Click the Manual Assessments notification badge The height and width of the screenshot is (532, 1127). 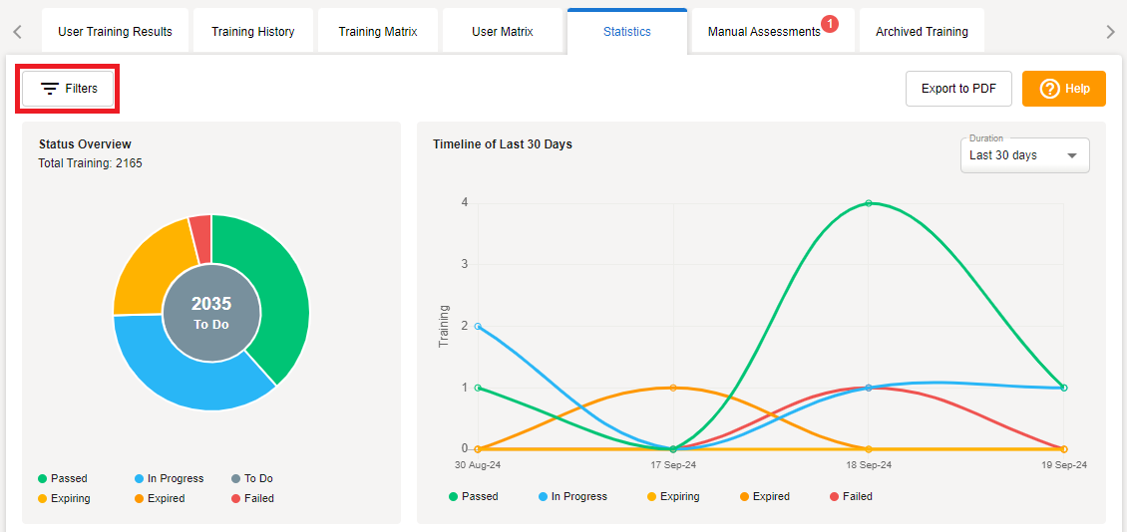(x=830, y=24)
